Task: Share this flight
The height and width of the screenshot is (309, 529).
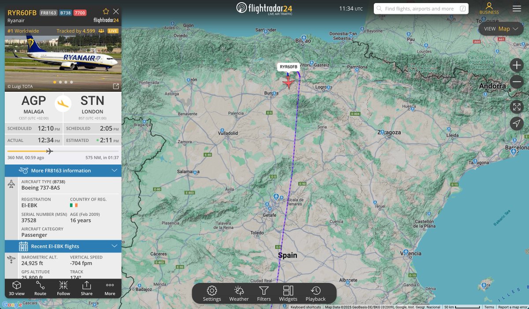Action: (x=87, y=288)
